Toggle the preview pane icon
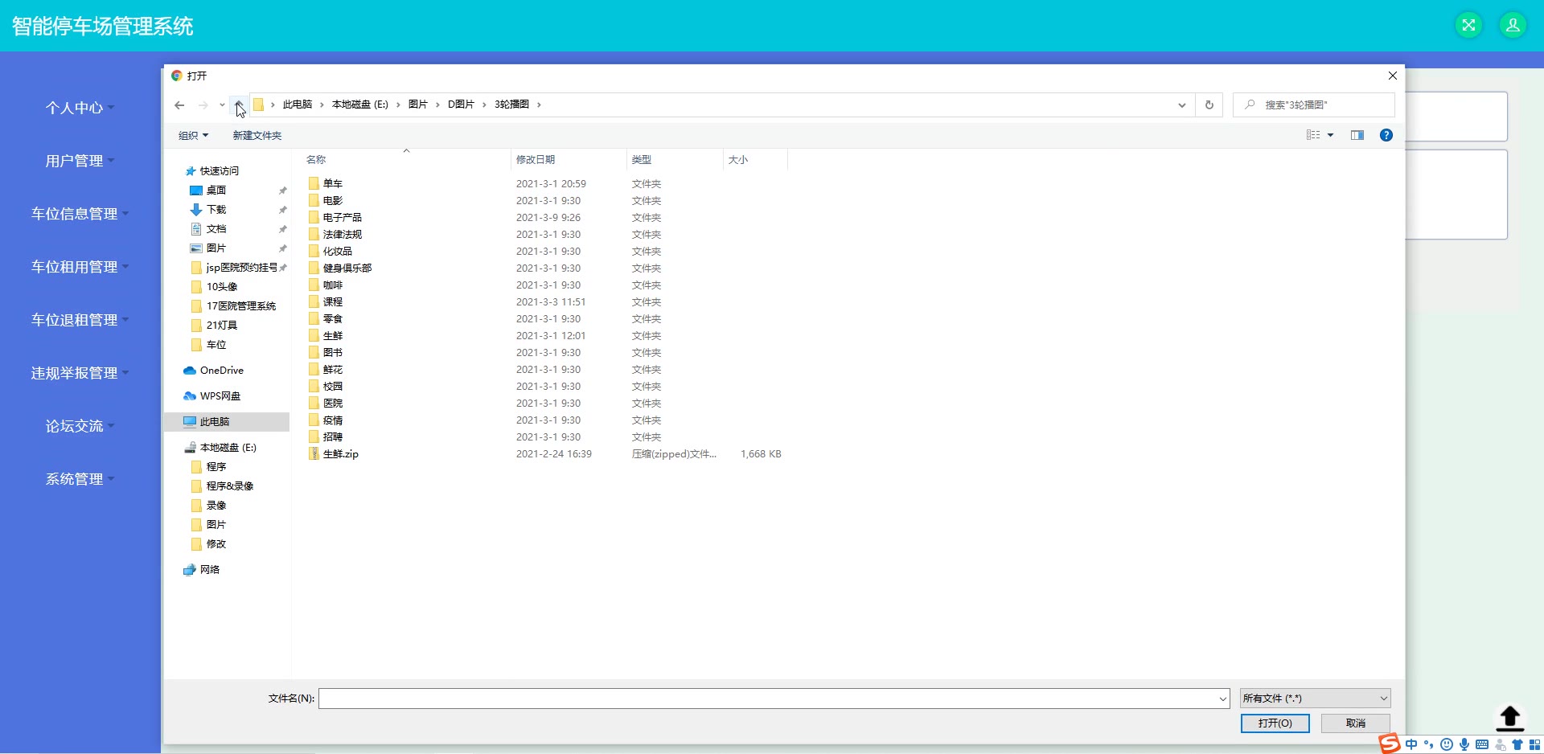Image resolution: width=1544 pixels, height=754 pixels. click(1357, 135)
